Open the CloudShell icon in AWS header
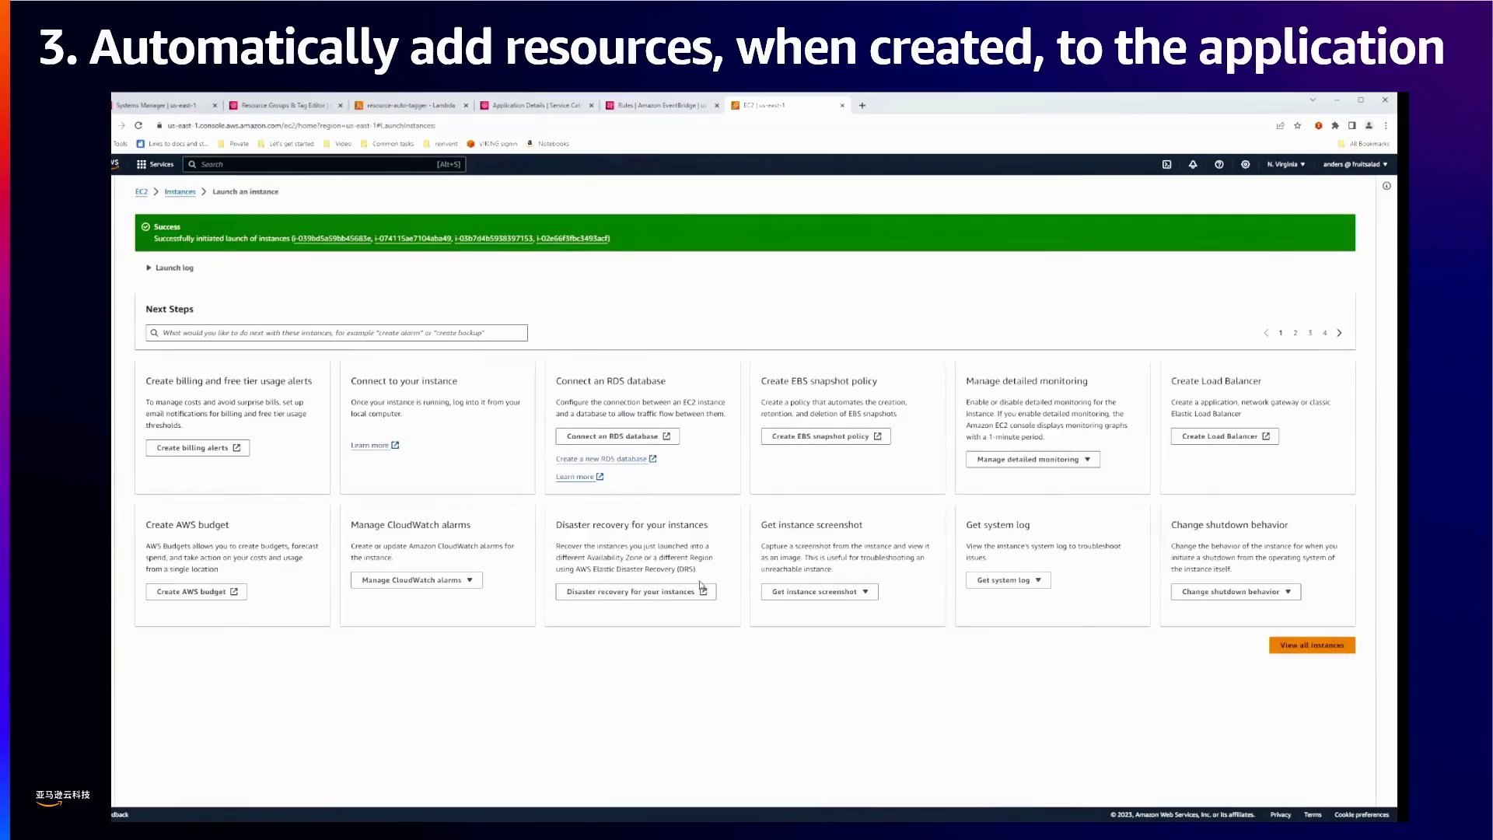This screenshot has width=1493, height=840. coord(1166,164)
